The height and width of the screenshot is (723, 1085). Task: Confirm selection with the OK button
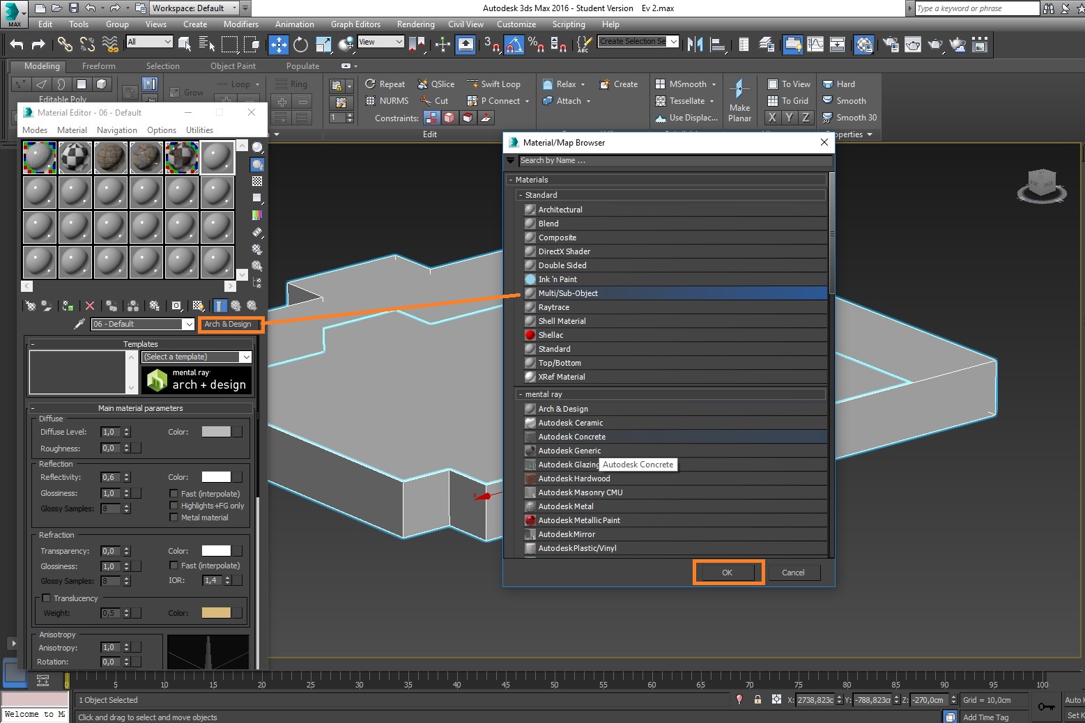(727, 572)
